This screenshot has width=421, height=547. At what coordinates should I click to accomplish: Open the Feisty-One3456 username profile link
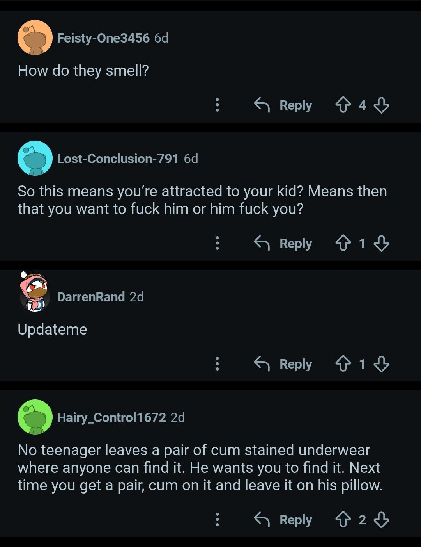(x=103, y=38)
